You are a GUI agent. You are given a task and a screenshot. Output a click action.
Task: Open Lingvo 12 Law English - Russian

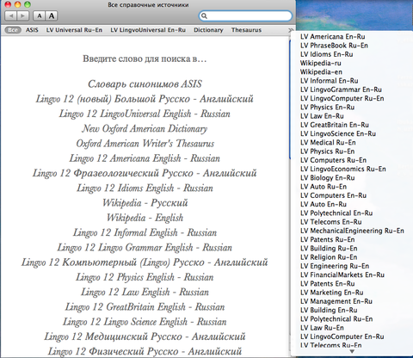click(145, 292)
